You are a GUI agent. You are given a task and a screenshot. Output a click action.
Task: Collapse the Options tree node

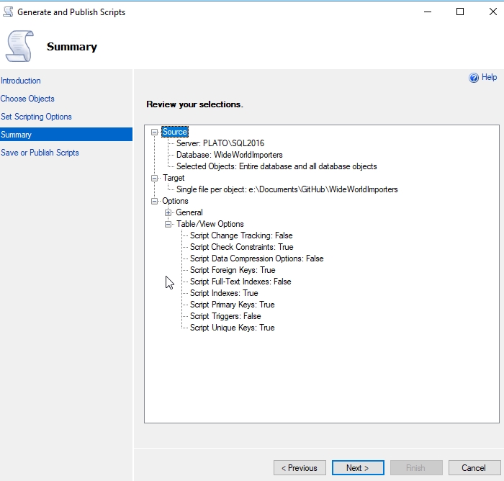tap(155, 201)
